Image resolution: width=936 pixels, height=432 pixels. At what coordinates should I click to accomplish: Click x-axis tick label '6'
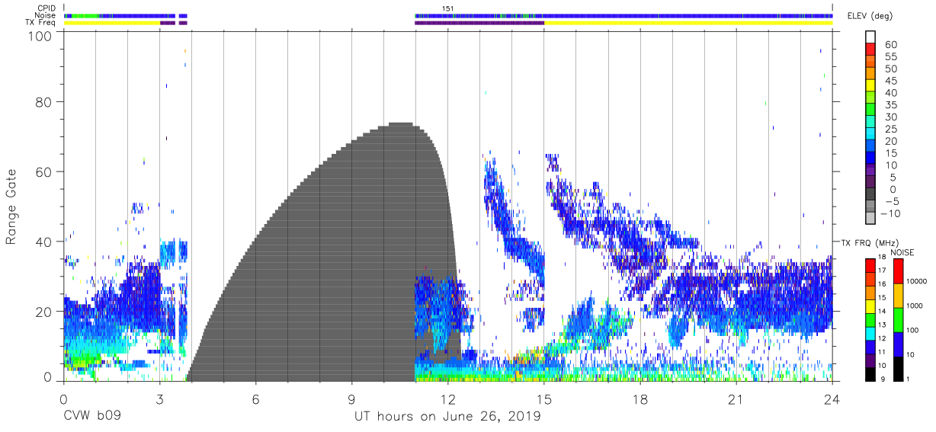(256, 399)
